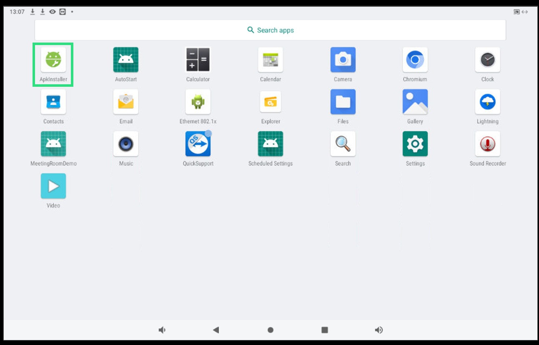Open Ethernet 802.1x app
This screenshot has width=539, height=345.
point(198,102)
